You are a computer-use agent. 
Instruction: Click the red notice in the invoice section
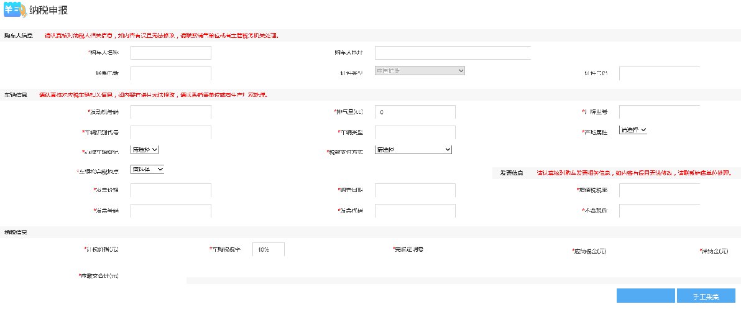[633, 173]
